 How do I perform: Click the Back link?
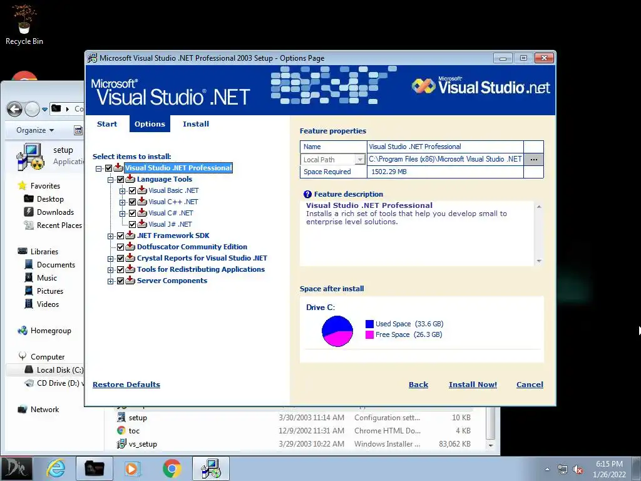[418, 385]
